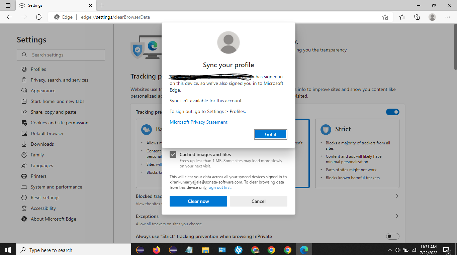Screen dimensions: 457x255
Task: Click the Languages icon in sidebar
Action: click(24, 165)
